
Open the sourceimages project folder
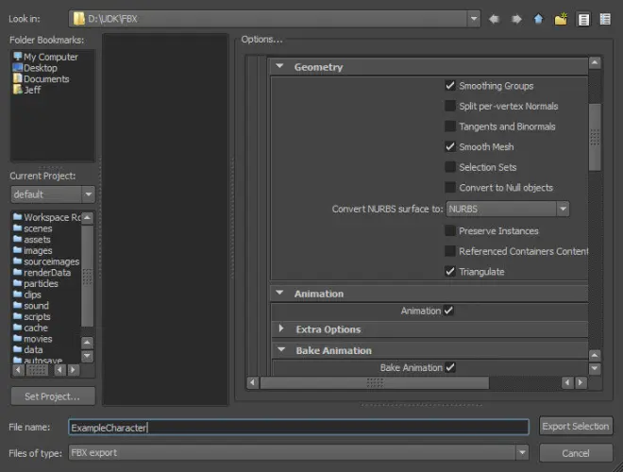coord(46,261)
